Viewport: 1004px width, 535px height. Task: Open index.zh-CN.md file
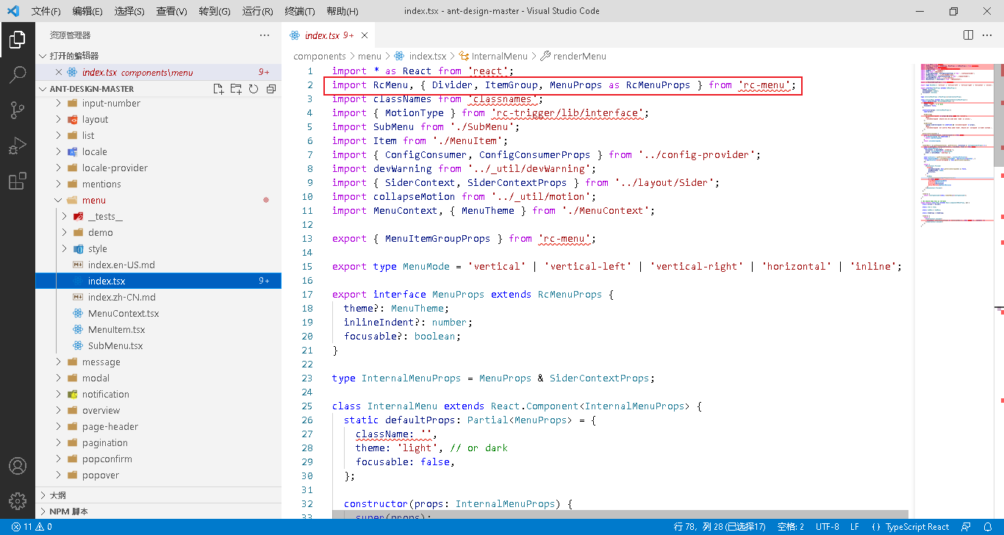pos(121,297)
